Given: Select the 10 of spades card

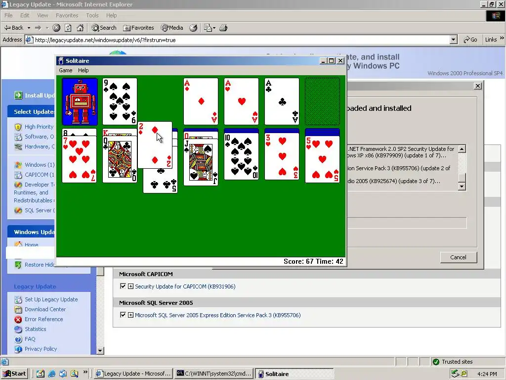Looking at the screenshot, I should [x=241, y=156].
